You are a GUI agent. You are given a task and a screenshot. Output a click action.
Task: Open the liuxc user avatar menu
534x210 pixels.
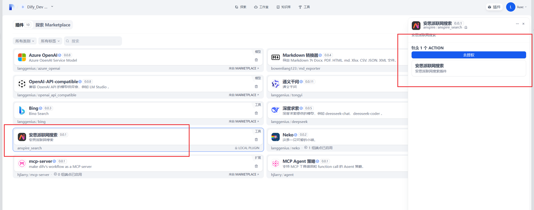coord(511,7)
